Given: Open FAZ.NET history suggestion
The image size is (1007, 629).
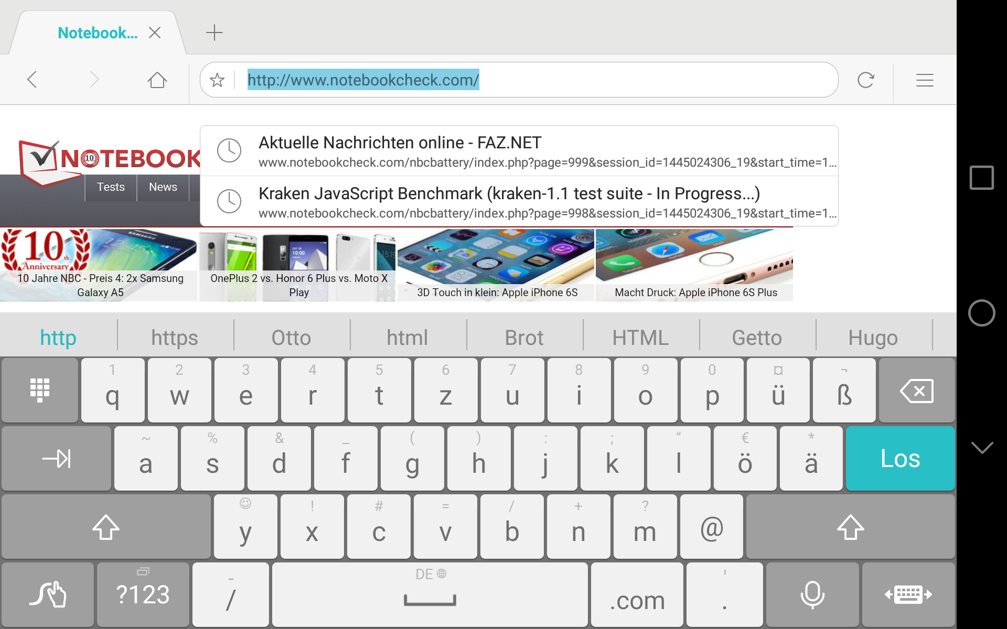Looking at the screenshot, I should click(x=519, y=151).
